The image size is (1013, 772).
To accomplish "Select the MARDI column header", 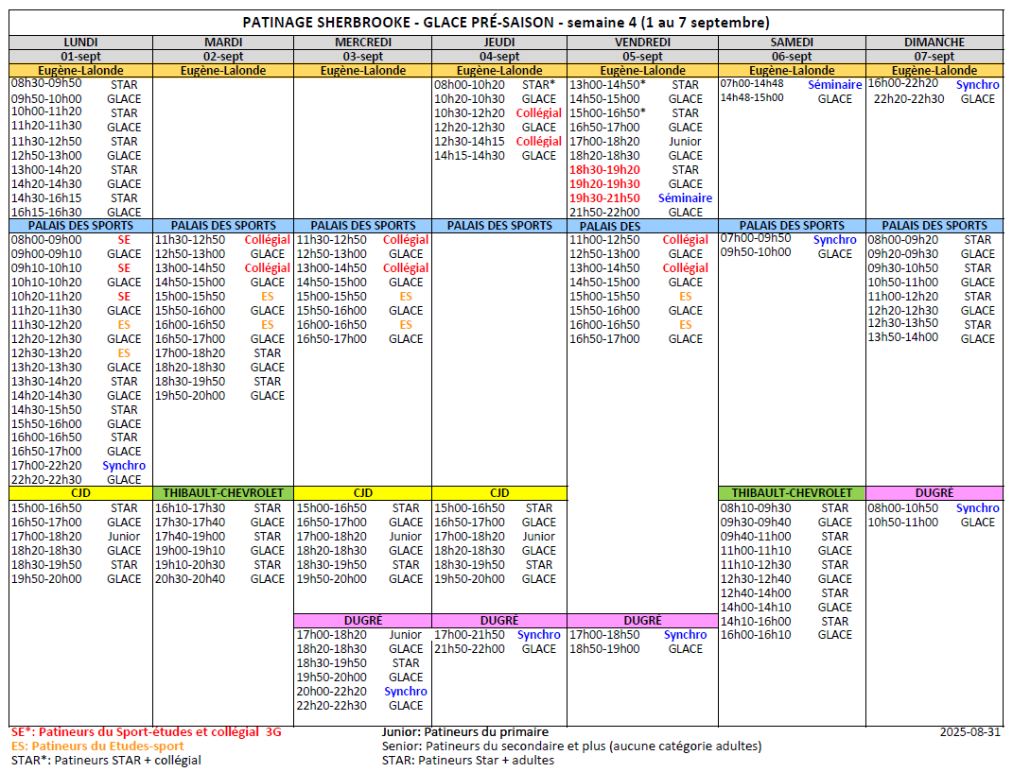I will tap(223, 42).
